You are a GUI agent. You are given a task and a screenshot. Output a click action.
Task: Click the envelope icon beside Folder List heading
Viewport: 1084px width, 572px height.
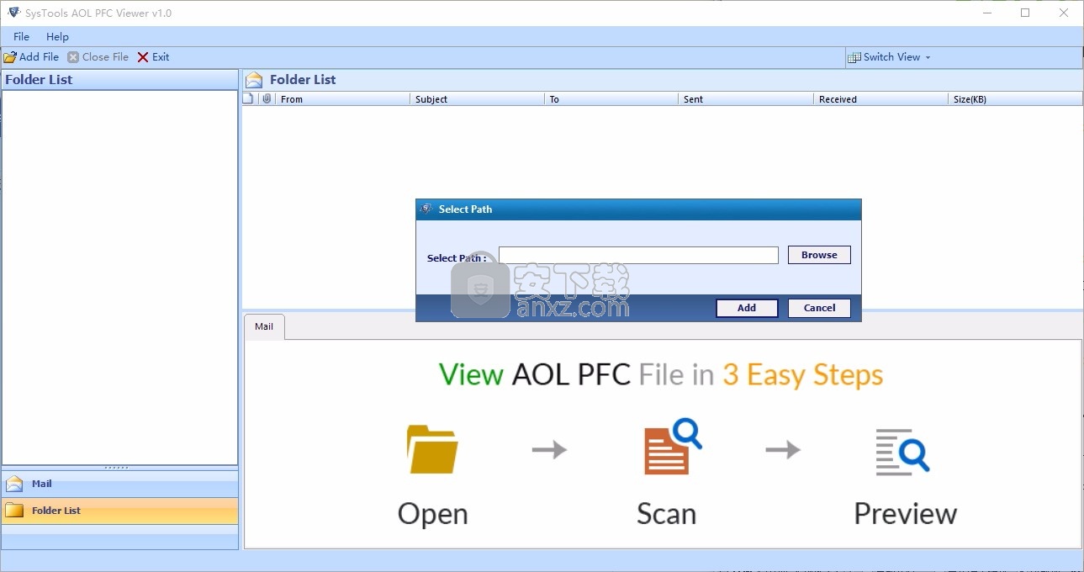(x=254, y=80)
